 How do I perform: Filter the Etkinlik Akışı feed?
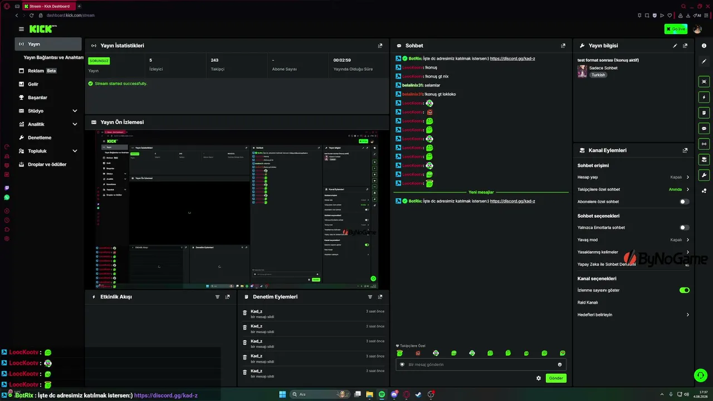pos(217,297)
